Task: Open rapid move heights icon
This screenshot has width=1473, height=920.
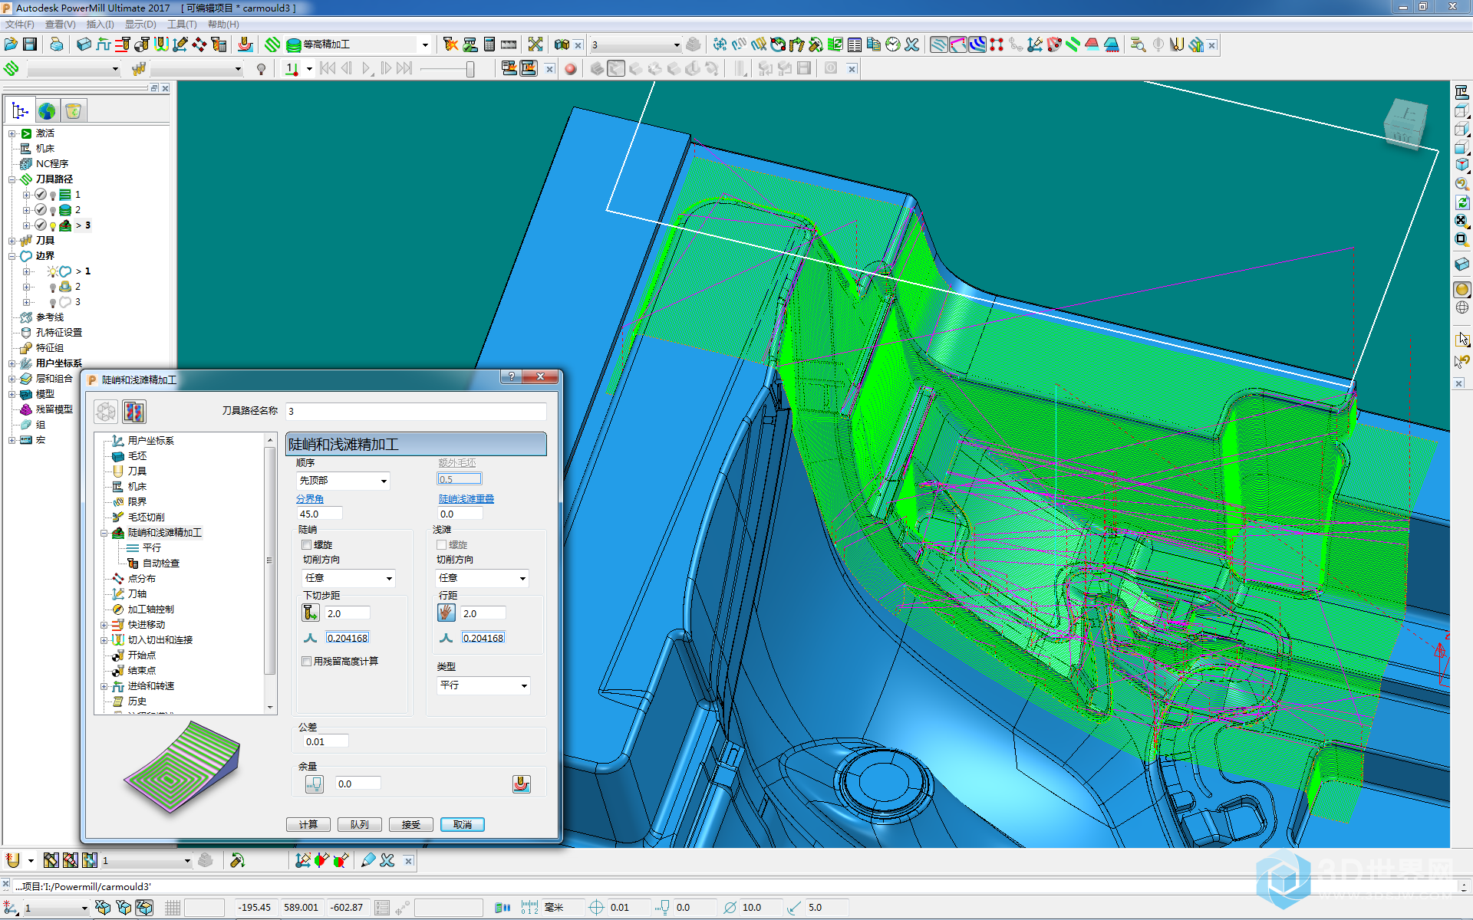Action: click(x=123, y=44)
